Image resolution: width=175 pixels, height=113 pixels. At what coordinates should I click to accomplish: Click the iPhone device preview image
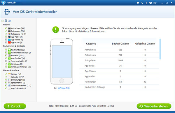(x=62, y=61)
